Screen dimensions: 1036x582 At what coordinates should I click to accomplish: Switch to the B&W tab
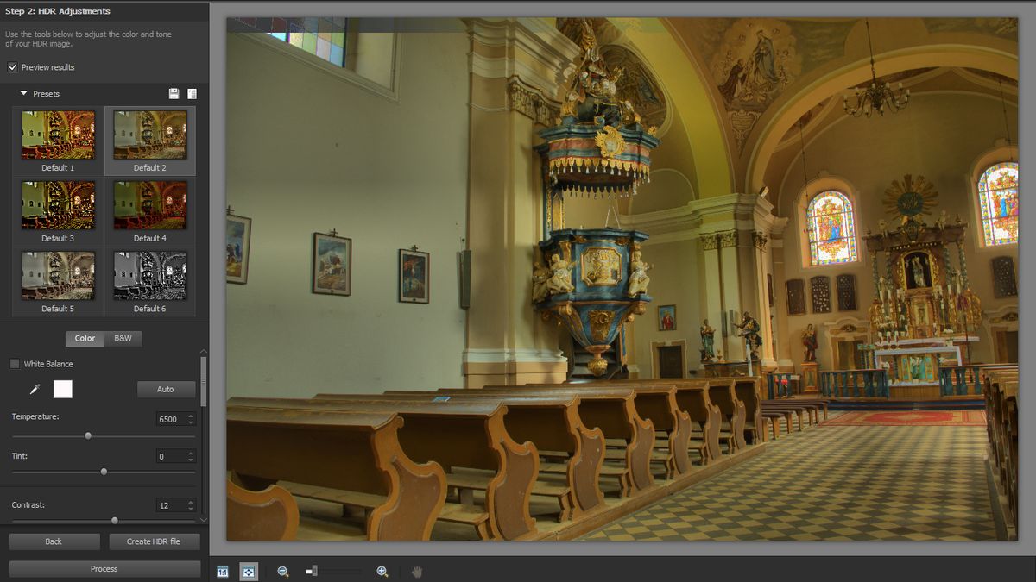[123, 339]
